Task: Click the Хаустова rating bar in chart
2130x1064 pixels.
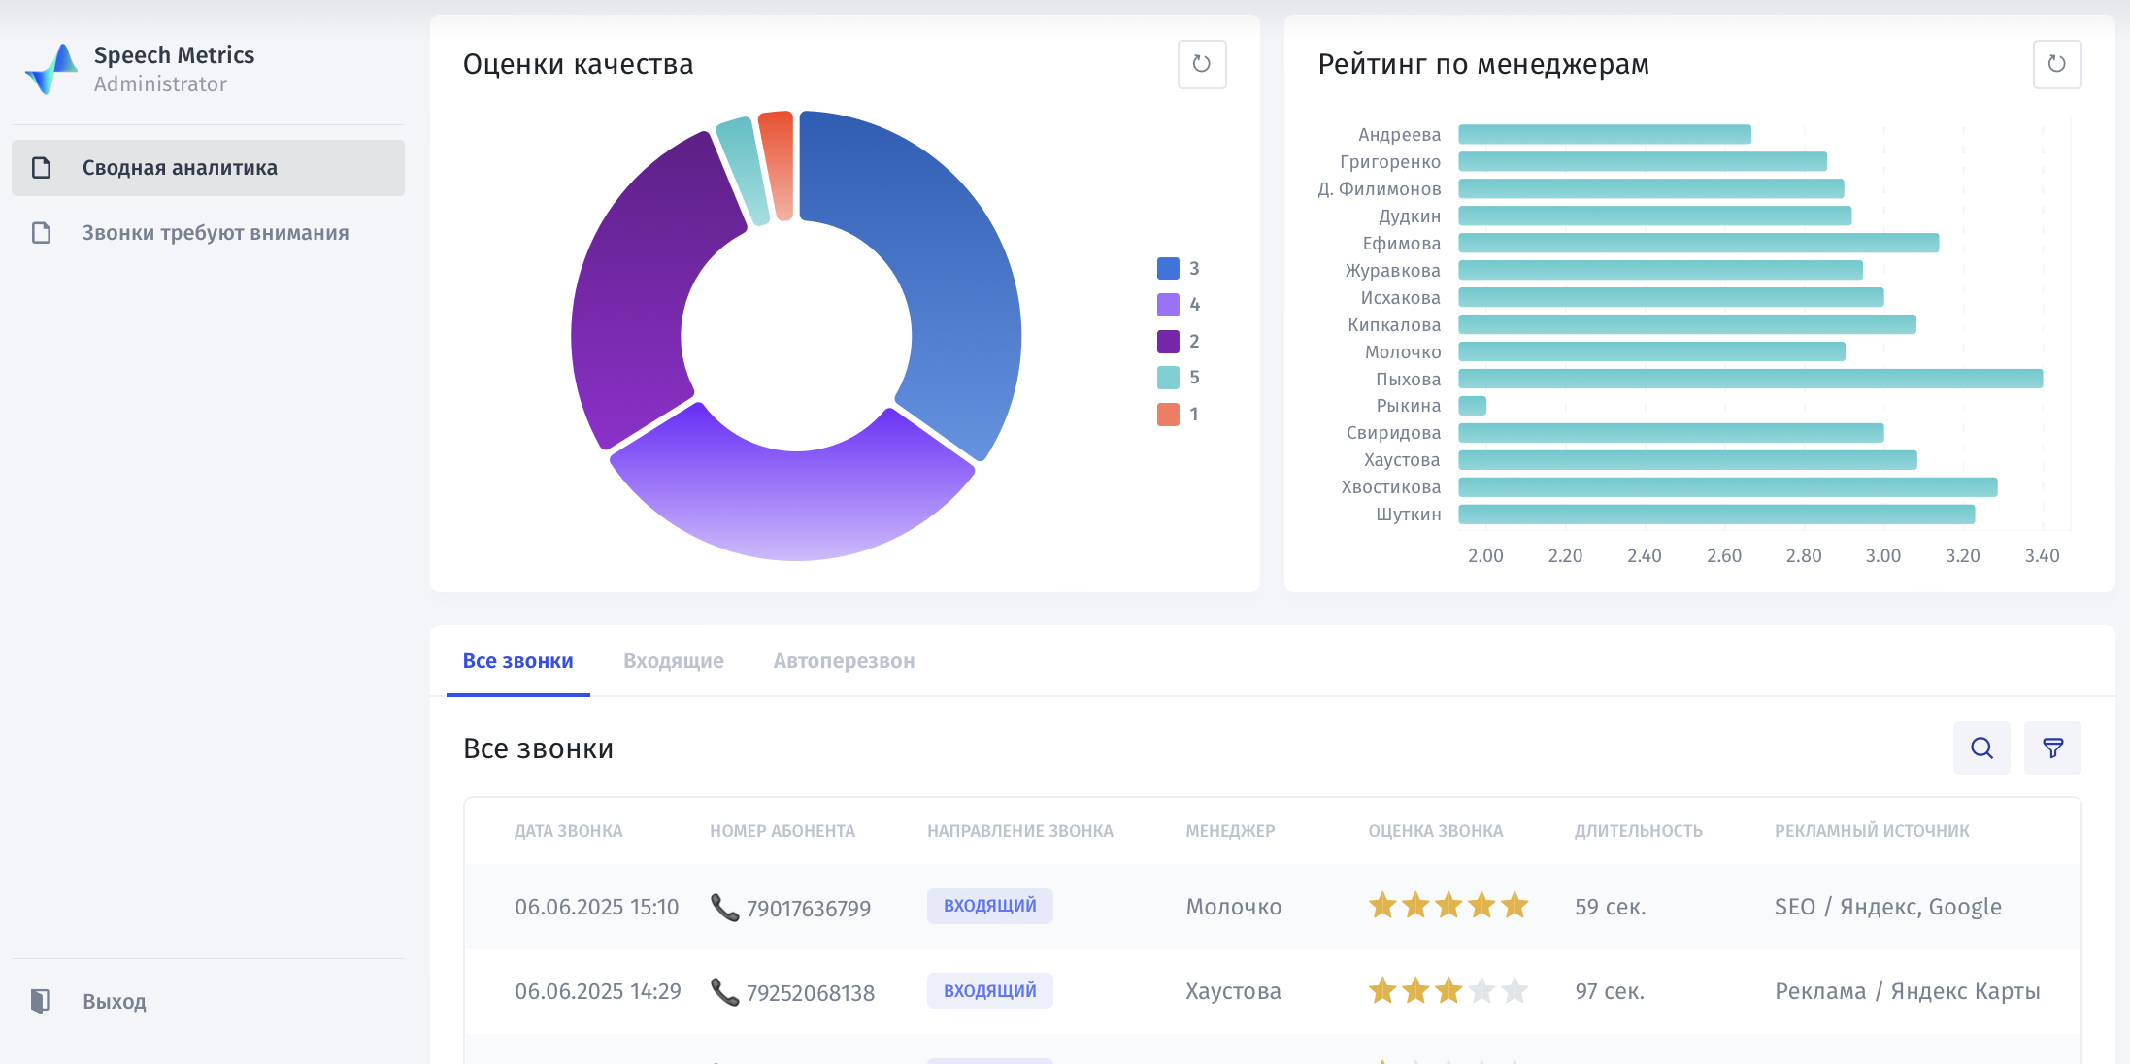Action: pyautogui.click(x=1688, y=460)
